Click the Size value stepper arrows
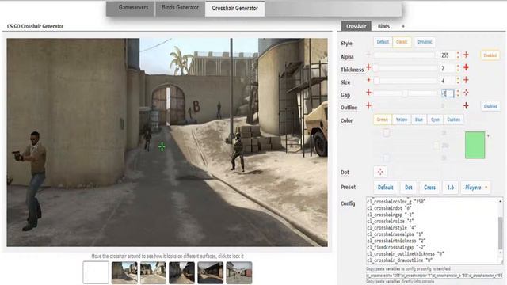507x285 pixels. coord(458,81)
